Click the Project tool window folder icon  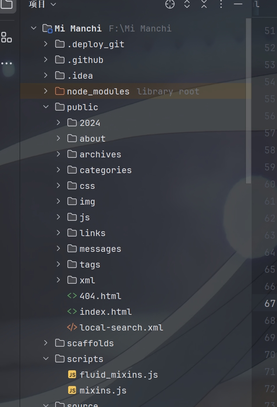pos(7,5)
